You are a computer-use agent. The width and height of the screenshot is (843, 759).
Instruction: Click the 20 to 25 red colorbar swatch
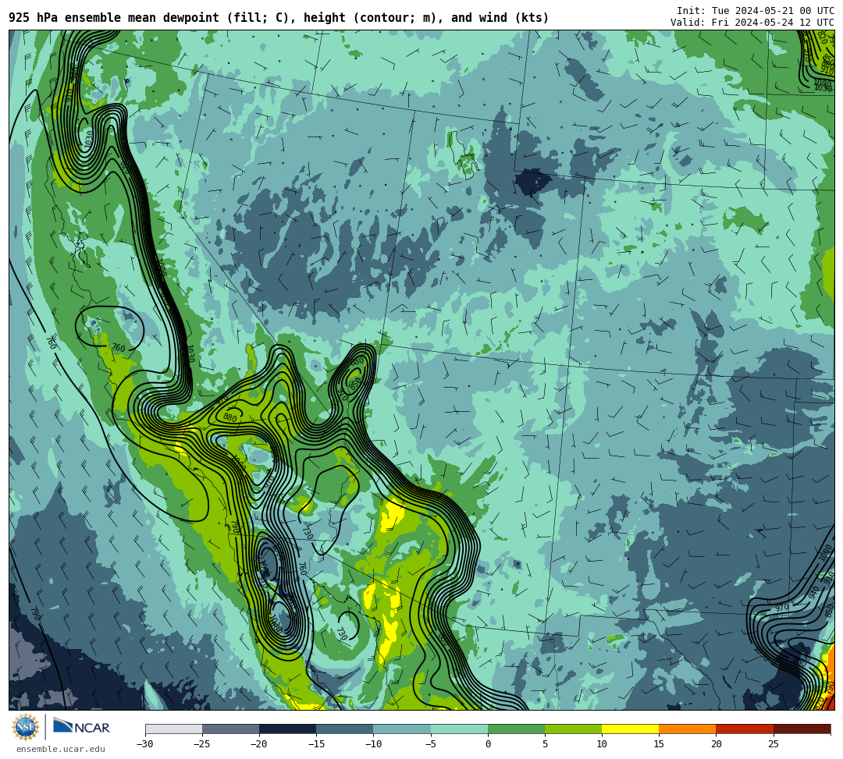coord(745,729)
